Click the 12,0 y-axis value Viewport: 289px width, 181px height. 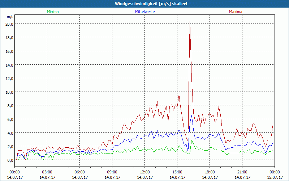tap(9, 78)
